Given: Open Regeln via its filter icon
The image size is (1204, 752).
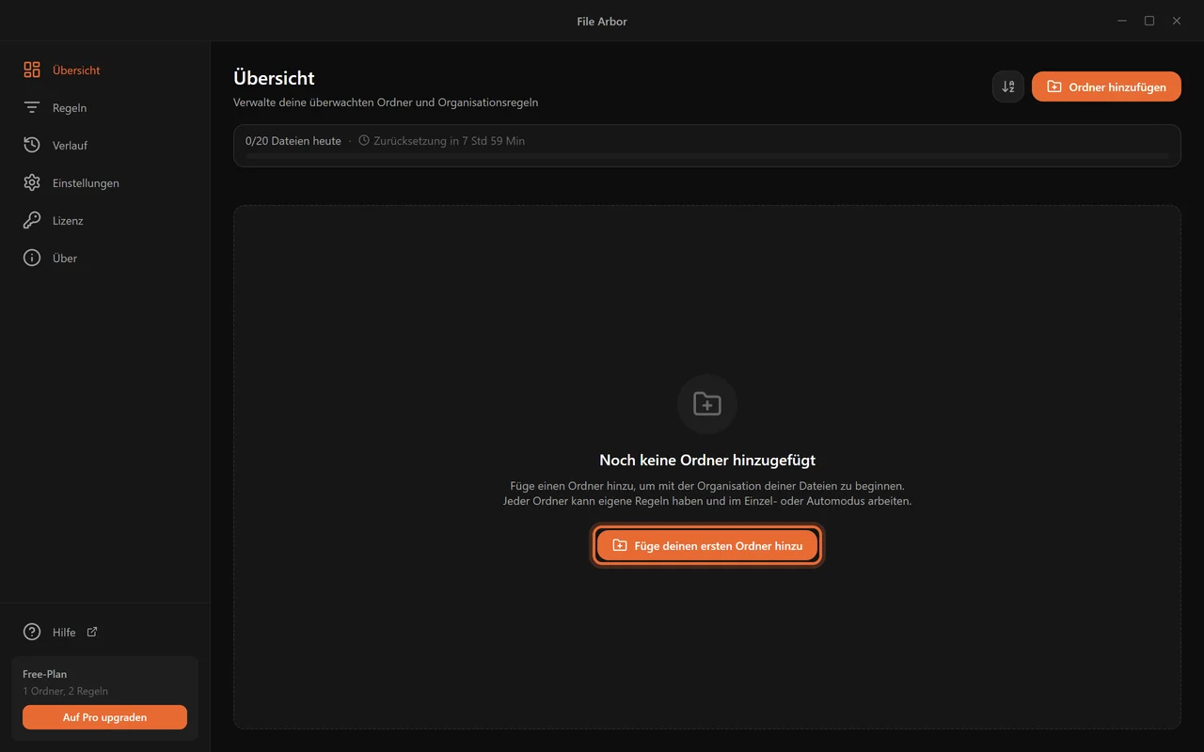Looking at the screenshot, I should point(32,107).
